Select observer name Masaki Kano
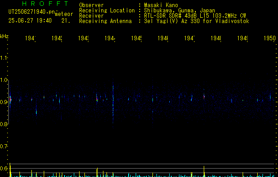Screen dimensions: 278x177 [x=161, y=5]
